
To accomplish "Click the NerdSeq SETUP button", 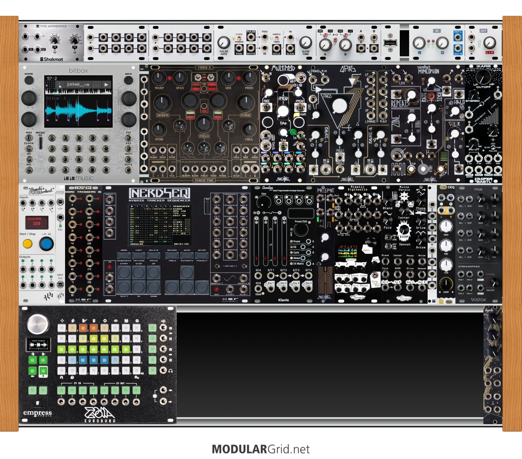I will click(202, 255).
